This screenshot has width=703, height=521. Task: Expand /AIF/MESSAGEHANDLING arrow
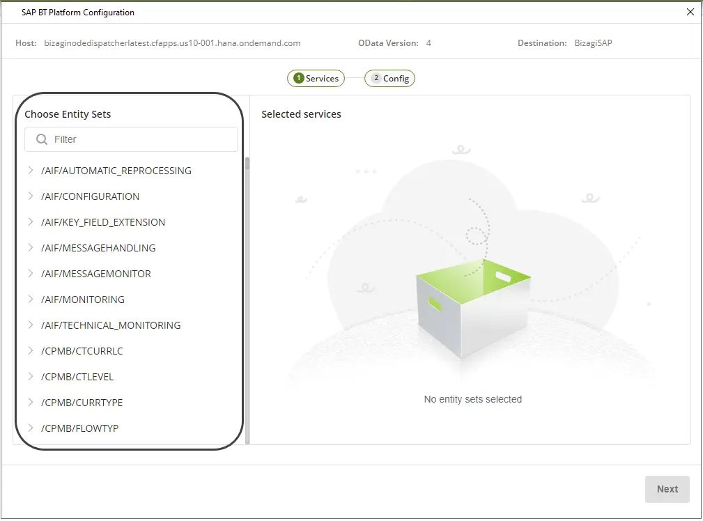(31, 248)
